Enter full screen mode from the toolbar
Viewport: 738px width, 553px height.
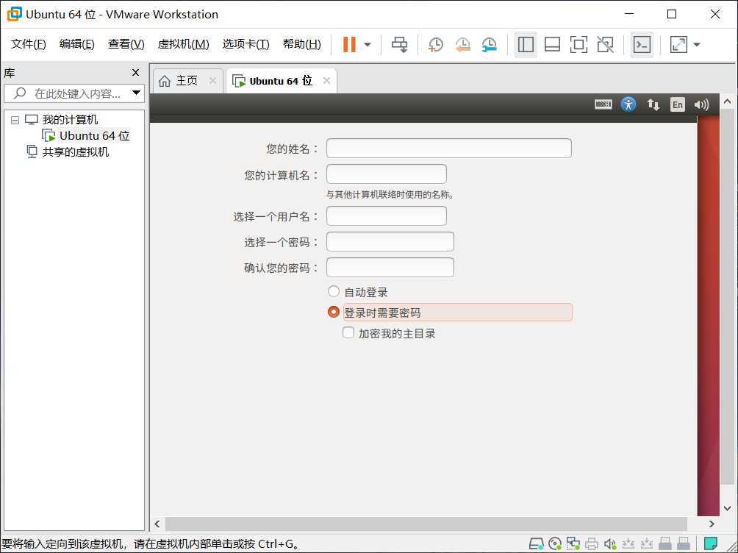pos(578,44)
